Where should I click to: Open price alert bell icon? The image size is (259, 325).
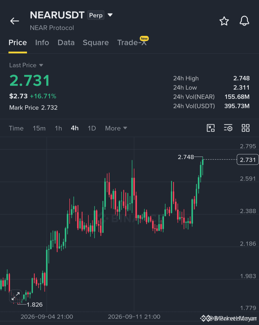coord(244,21)
